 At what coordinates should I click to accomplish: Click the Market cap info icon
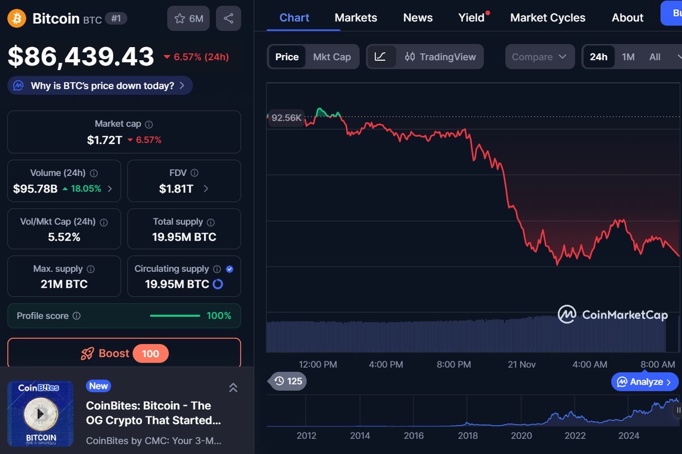(x=149, y=124)
